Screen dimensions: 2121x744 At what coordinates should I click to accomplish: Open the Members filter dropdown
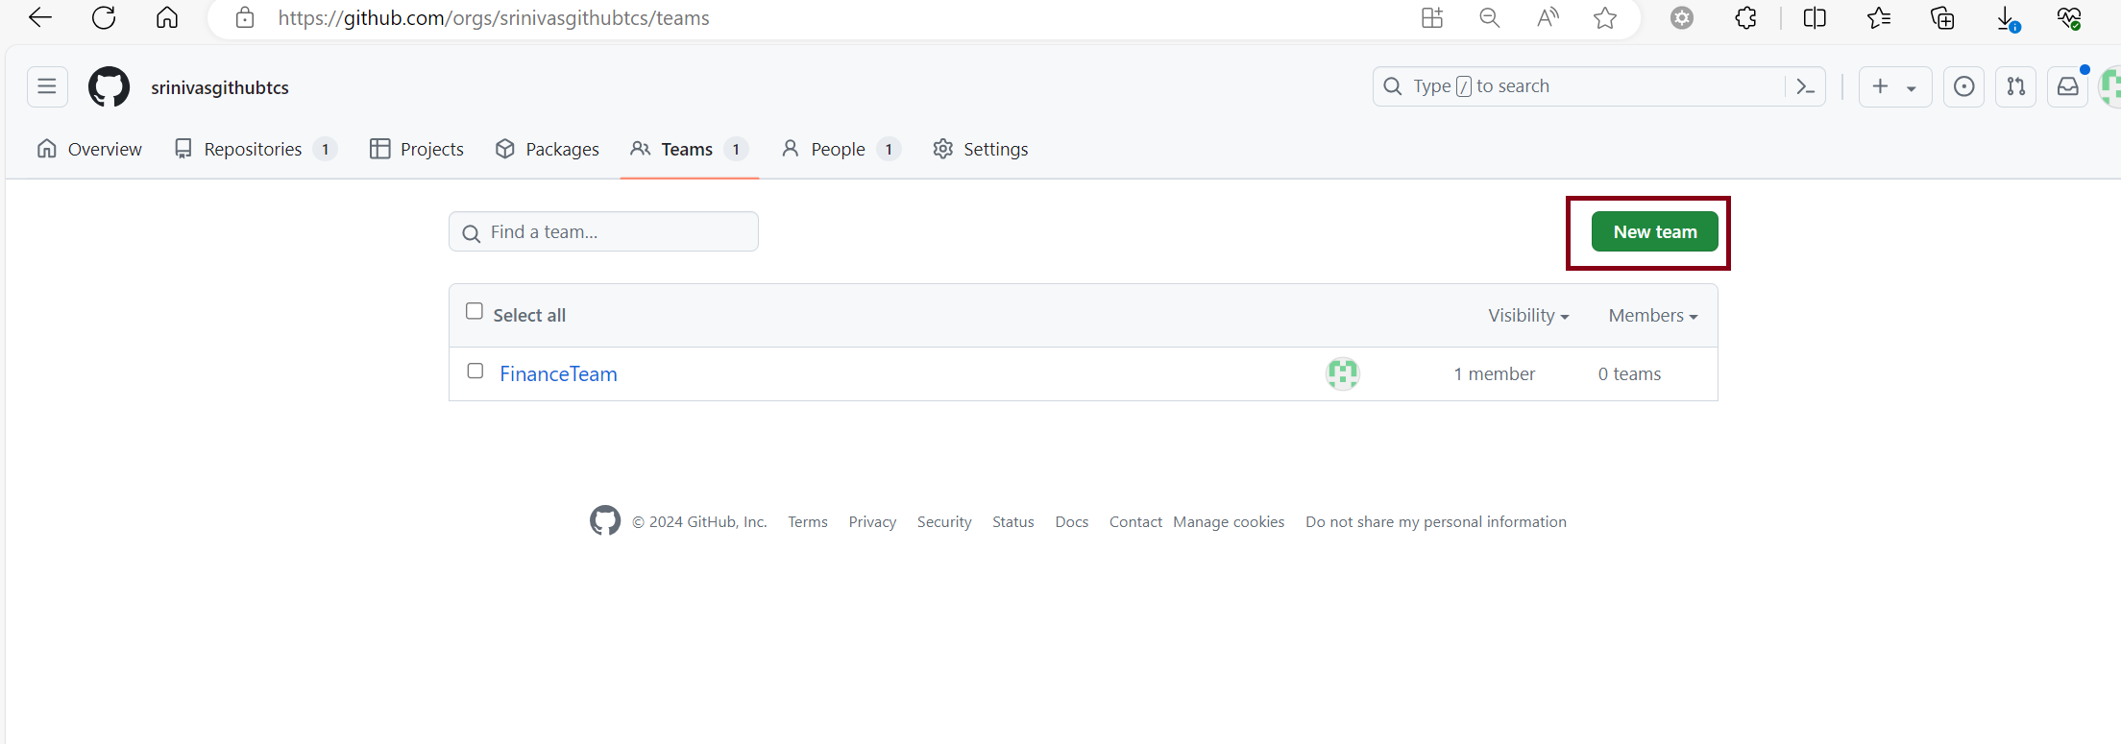(x=1653, y=315)
